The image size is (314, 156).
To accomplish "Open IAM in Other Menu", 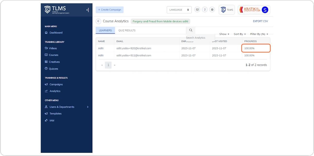I will tap(50, 121).
